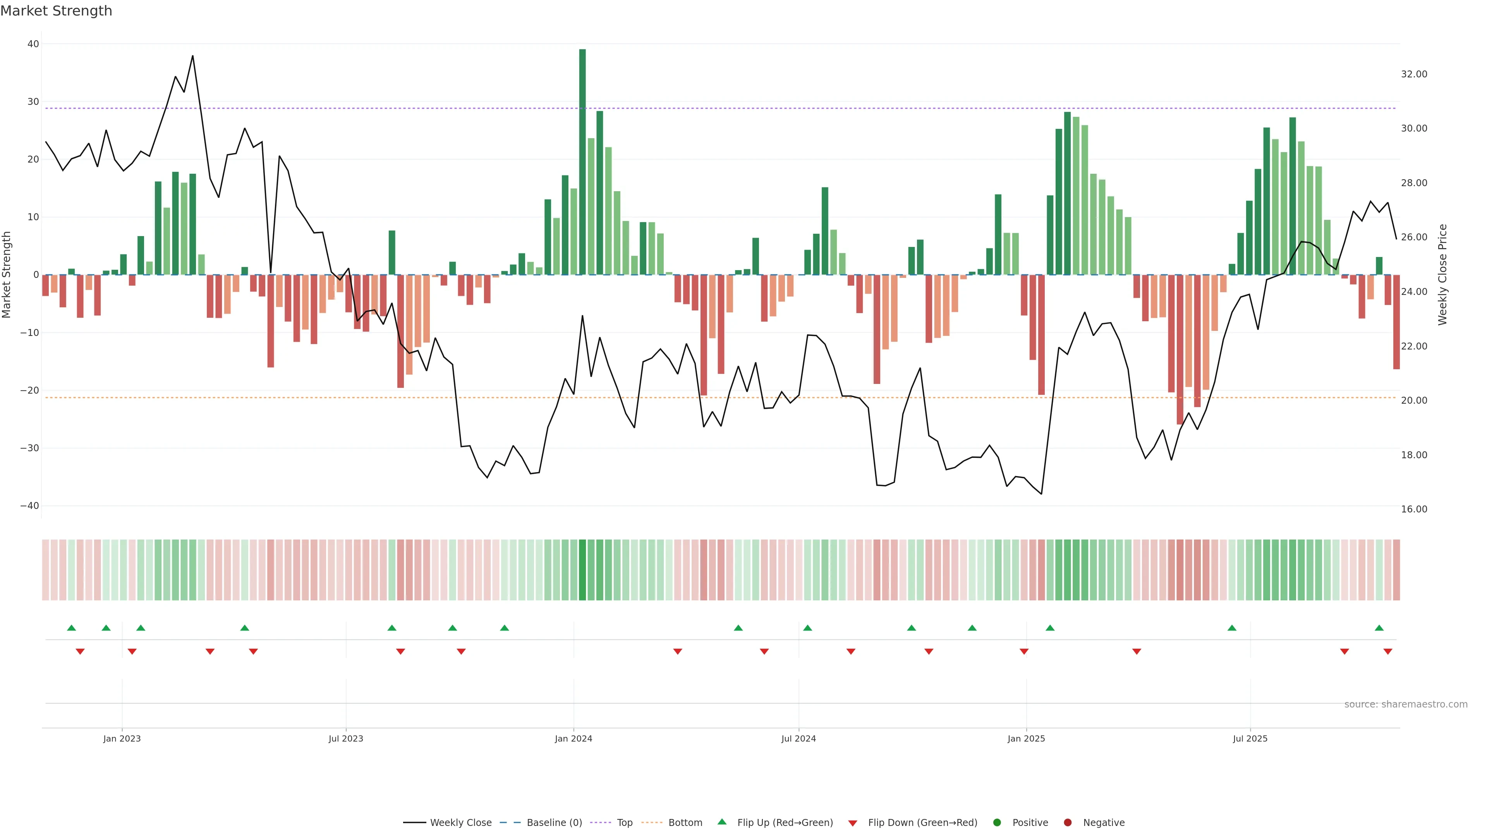
Task: Click the red Flip Down legend triangle
Action: (x=853, y=823)
